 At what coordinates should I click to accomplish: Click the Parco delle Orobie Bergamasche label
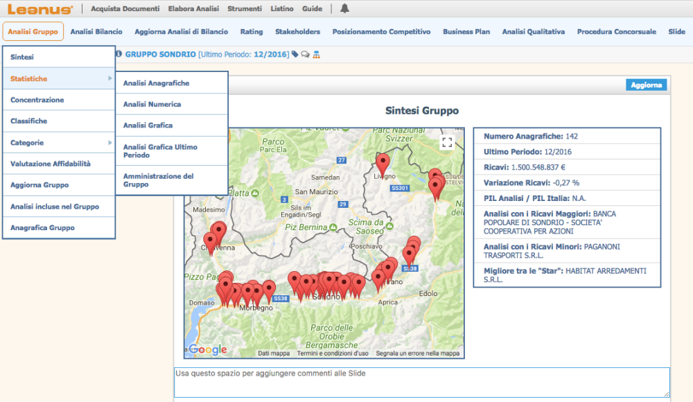[331, 336]
